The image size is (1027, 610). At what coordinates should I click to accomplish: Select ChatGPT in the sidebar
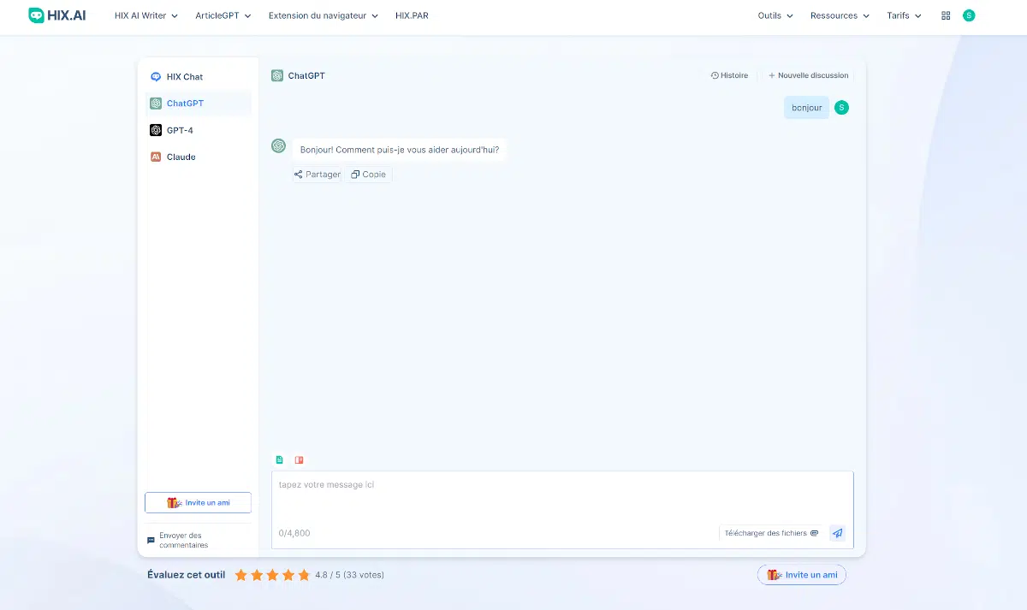[x=199, y=104]
